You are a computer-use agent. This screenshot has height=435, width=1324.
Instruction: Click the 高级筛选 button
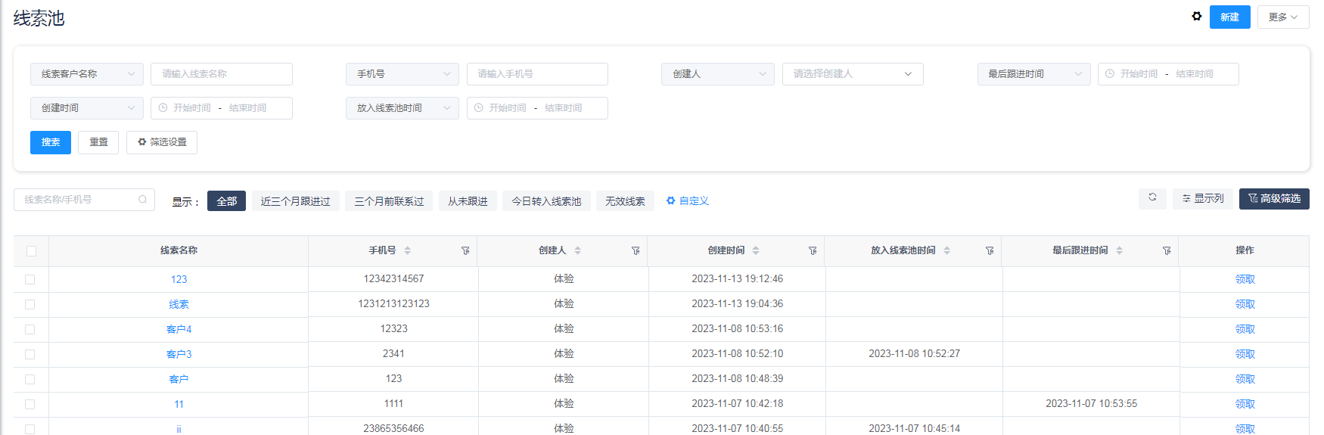[x=1274, y=199]
